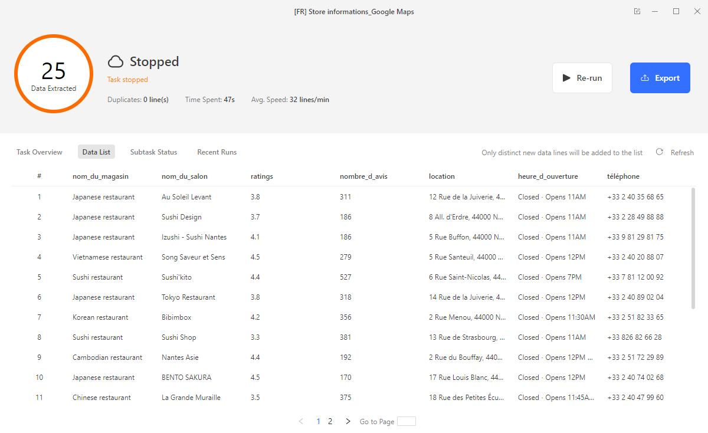Select the Nantes Asie cell
This screenshot has width=708, height=433.
tap(180, 357)
